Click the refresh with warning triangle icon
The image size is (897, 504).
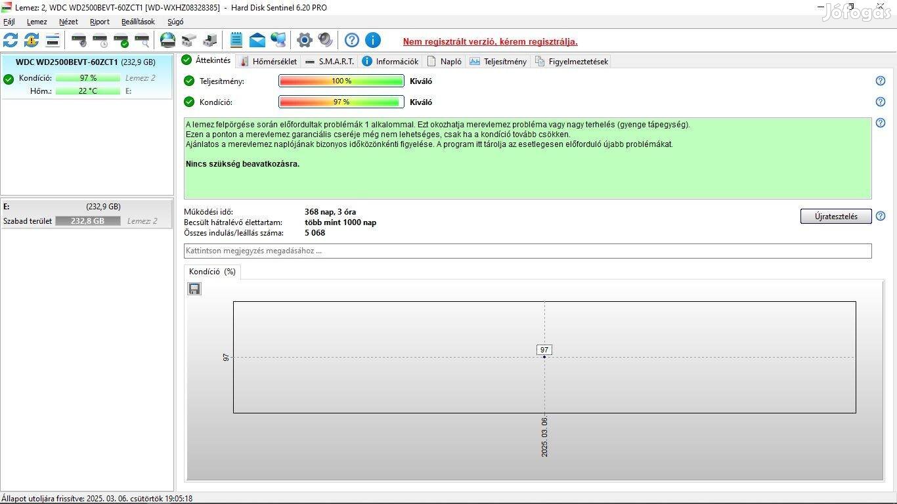32,40
